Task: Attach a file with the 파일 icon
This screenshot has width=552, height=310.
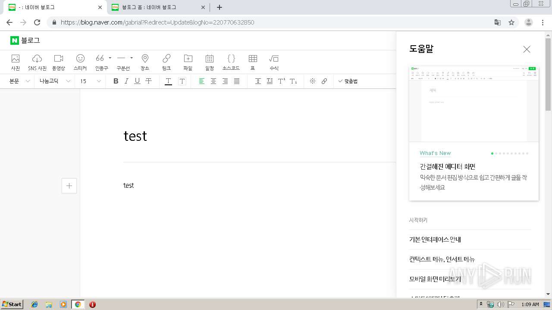Action: pos(188,62)
